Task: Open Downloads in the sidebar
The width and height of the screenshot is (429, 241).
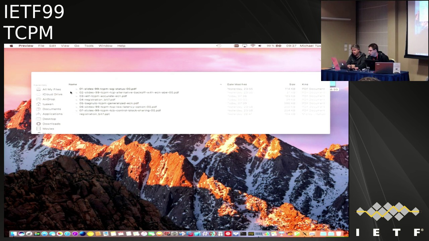Action: click(x=51, y=124)
